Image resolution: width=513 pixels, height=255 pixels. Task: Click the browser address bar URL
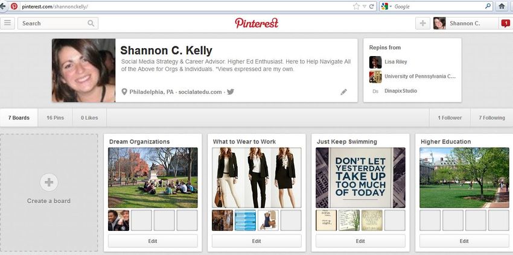pos(55,7)
